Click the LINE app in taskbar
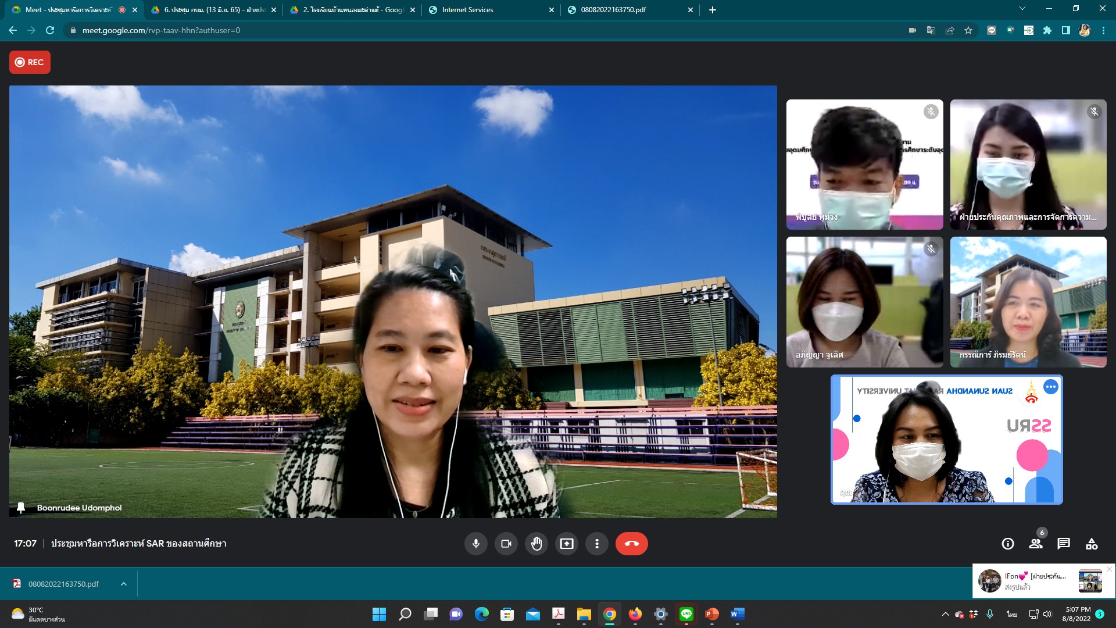This screenshot has height=628, width=1116. click(x=686, y=614)
